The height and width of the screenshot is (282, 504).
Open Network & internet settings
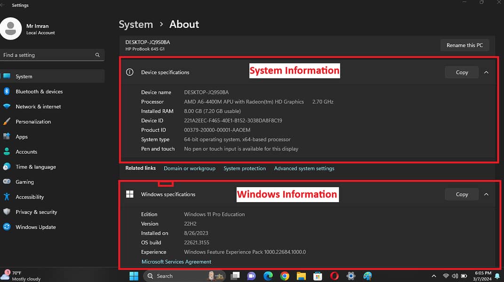[x=38, y=107]
